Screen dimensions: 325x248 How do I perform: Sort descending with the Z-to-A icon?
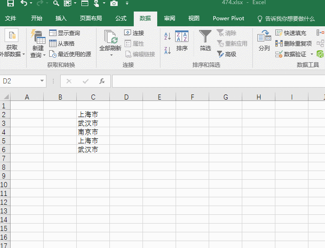[x=167, y=50]
